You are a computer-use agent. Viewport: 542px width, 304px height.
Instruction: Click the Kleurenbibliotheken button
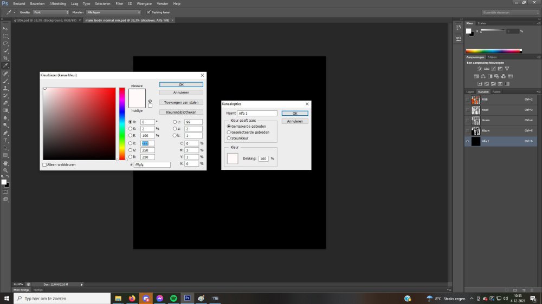tap(181, 112)
